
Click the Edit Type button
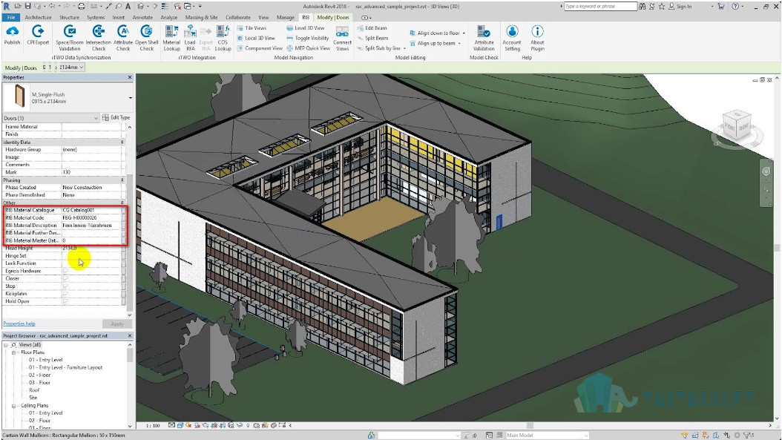point(116,118)
